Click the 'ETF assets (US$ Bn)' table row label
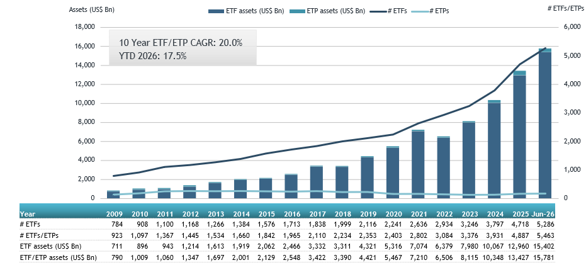 point(51,246)
